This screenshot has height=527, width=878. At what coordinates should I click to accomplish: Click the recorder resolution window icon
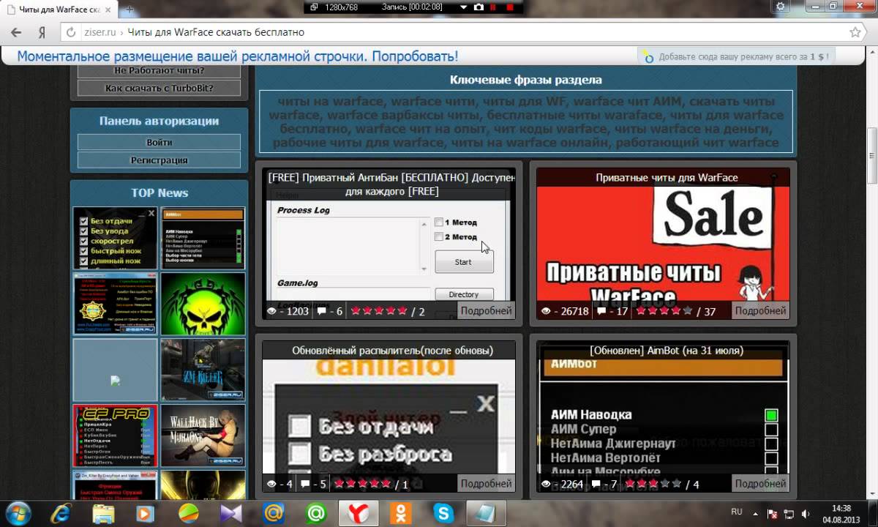tap(314, 7)
